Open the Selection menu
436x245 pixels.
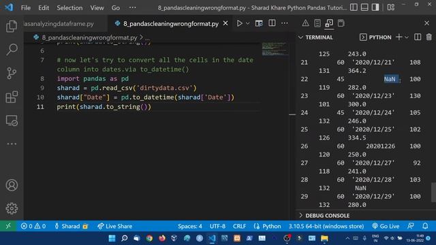tap(69, 7)
